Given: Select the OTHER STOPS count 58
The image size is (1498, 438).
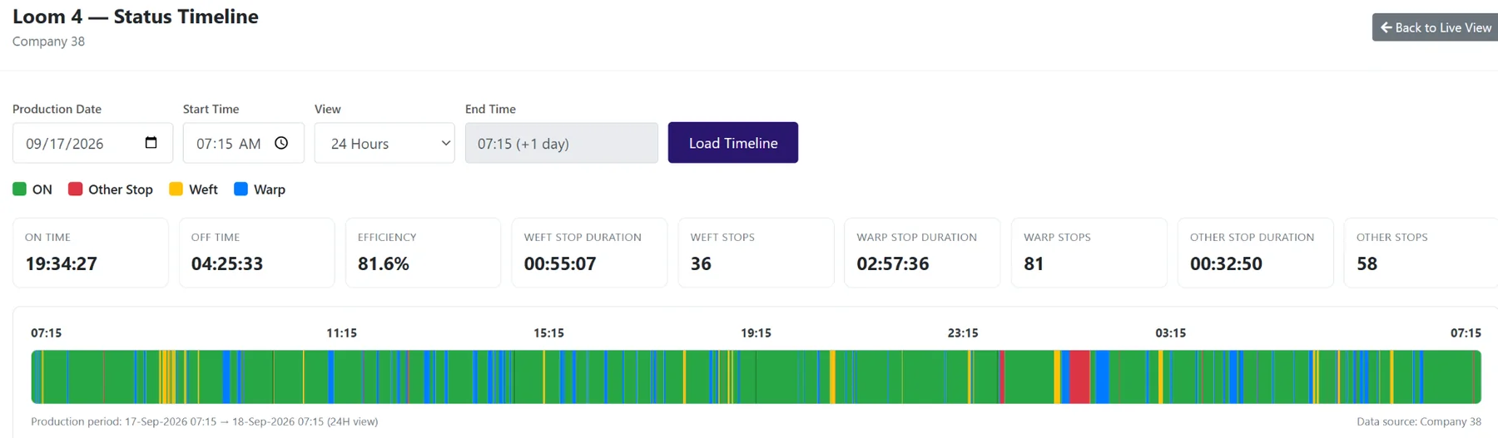Looking at the screenshot, I should (x=1367, y=263).
